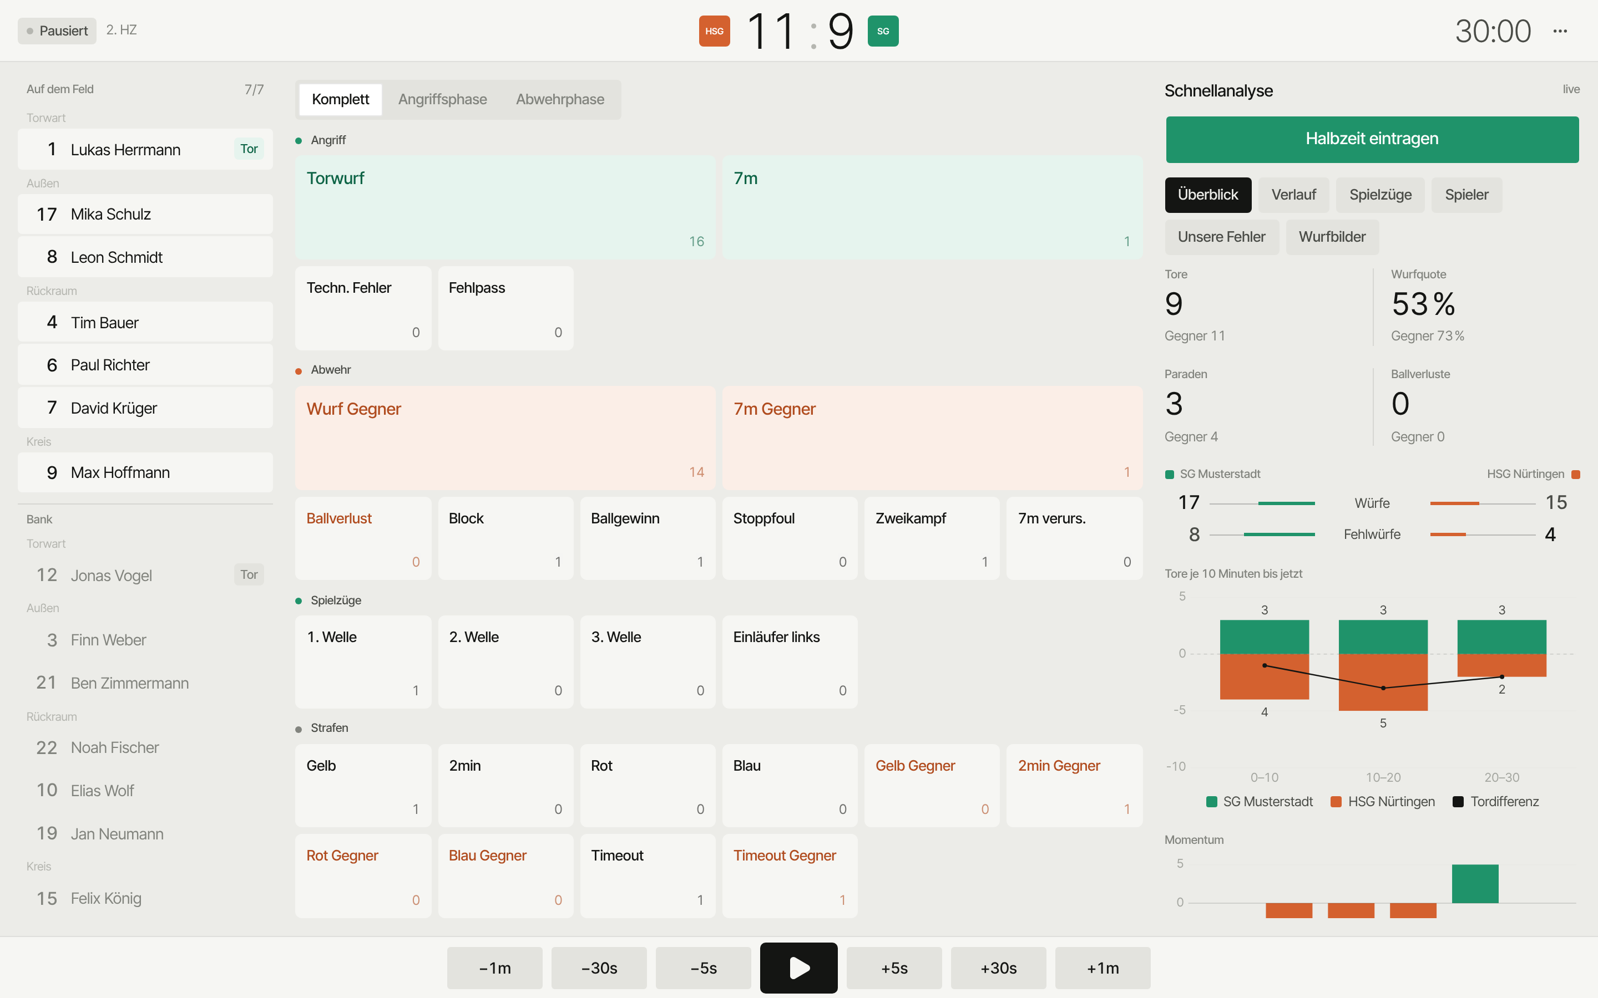1598x998 pixels.
Task: Record a Torwurf event
Action: point(505,207)
